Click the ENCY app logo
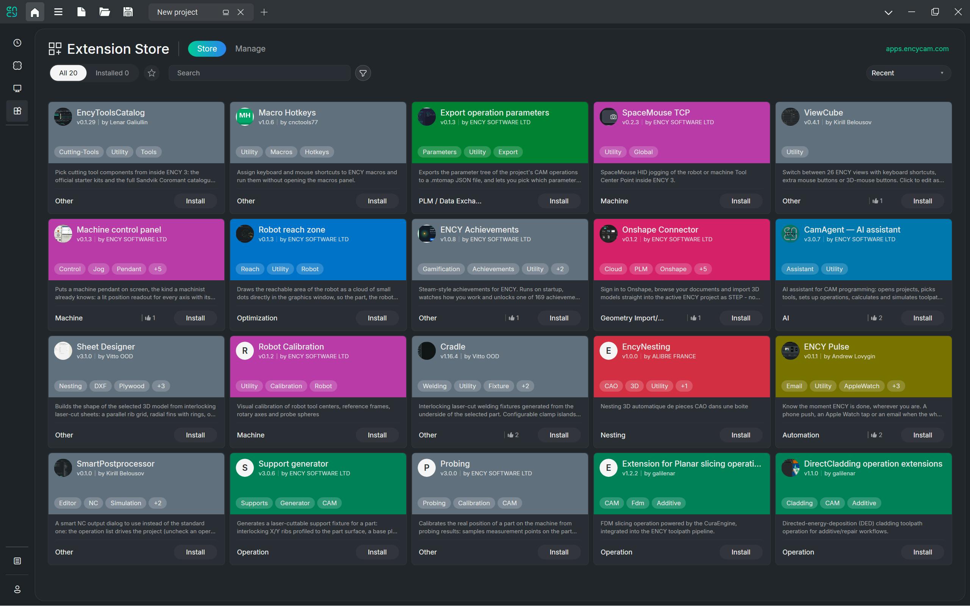The image size is (970, 606). [x=12, y=12]
